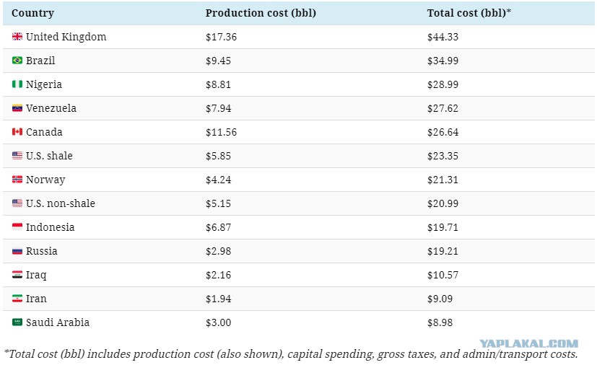The width and height of the screenshot is (597, 365).
Task: Click the Iran flag icon
Action: click(17, 299)
